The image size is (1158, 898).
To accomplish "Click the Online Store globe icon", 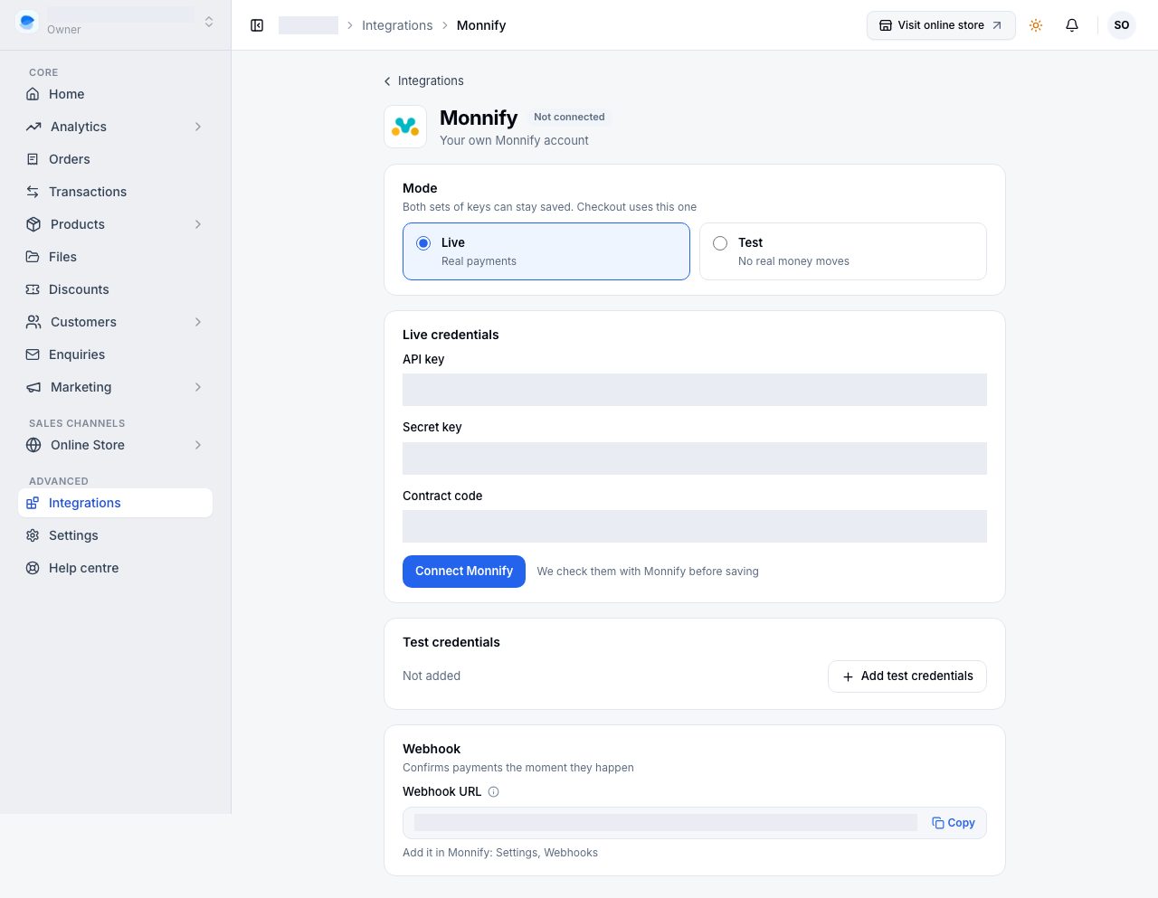I will [33, 445].
